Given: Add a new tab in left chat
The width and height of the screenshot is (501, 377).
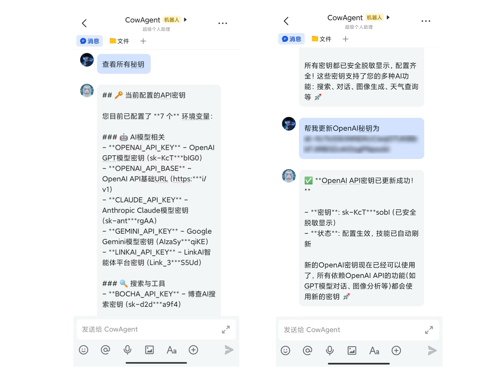Looking at the screenshot, I should 143,41.
